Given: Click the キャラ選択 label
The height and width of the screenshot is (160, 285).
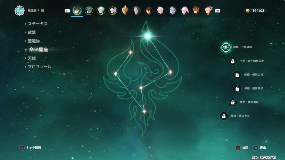Looking at the screenshot, I should point(34,148).
